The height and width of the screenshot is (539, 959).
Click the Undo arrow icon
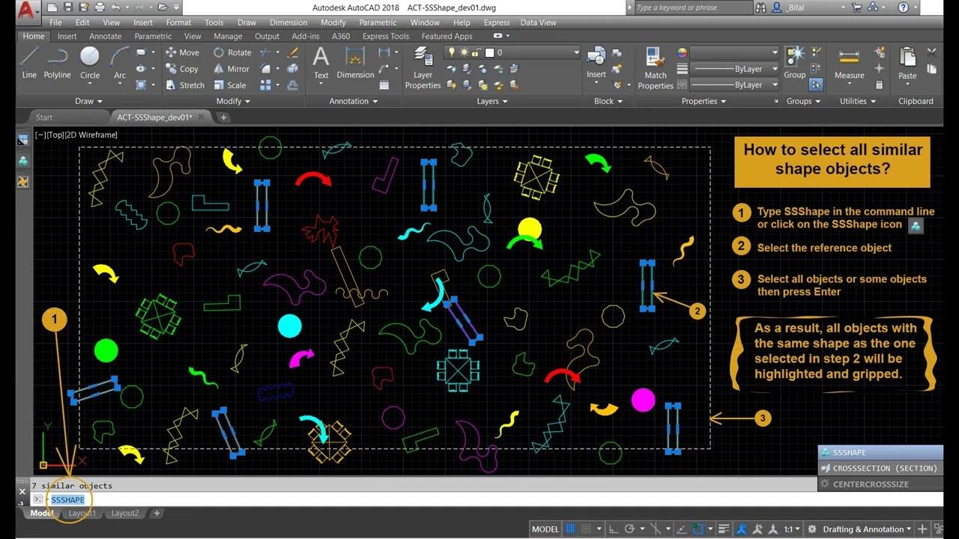(x=117, y=7)
